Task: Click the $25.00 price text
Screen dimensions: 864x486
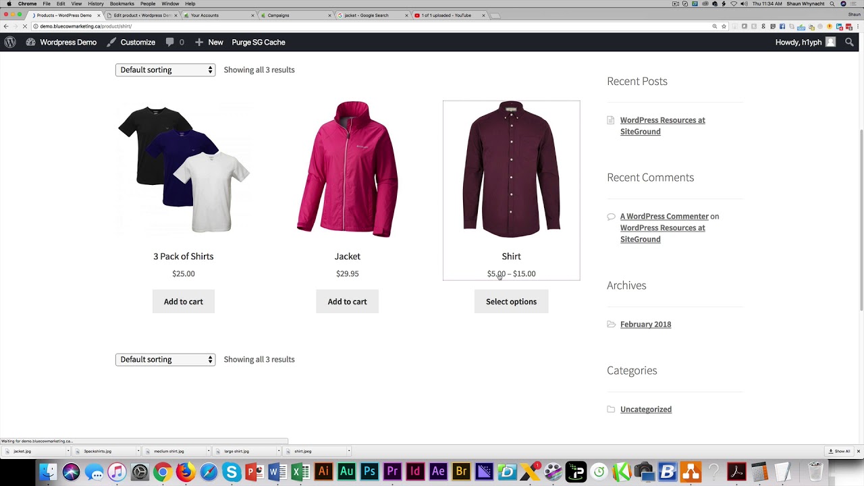Action: tap(184, 273)
